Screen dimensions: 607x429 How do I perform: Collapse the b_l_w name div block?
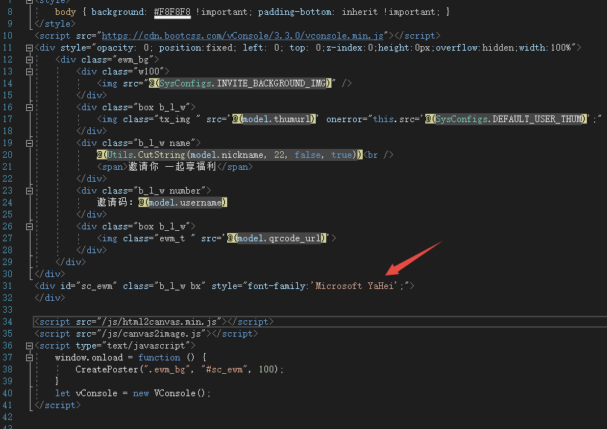[x=29, y=143]
